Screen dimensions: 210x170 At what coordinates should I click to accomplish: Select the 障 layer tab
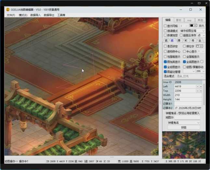coord(179,40)
